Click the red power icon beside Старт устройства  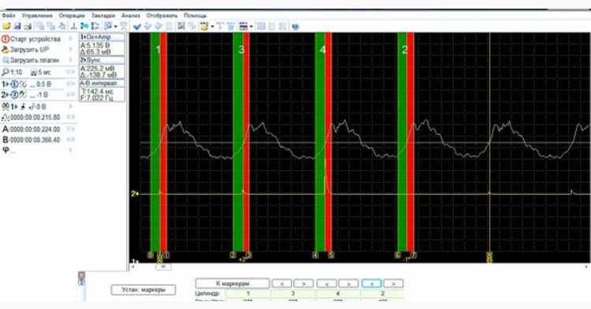coord(6,39)
